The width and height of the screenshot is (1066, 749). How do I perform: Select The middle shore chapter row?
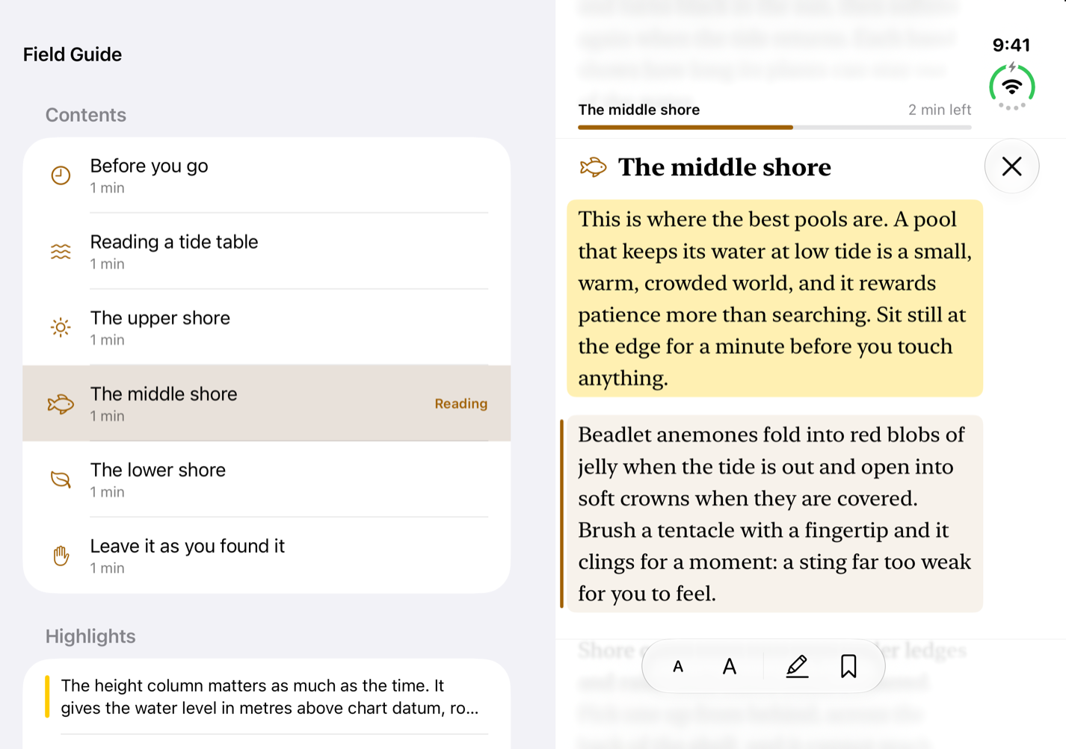267,403
